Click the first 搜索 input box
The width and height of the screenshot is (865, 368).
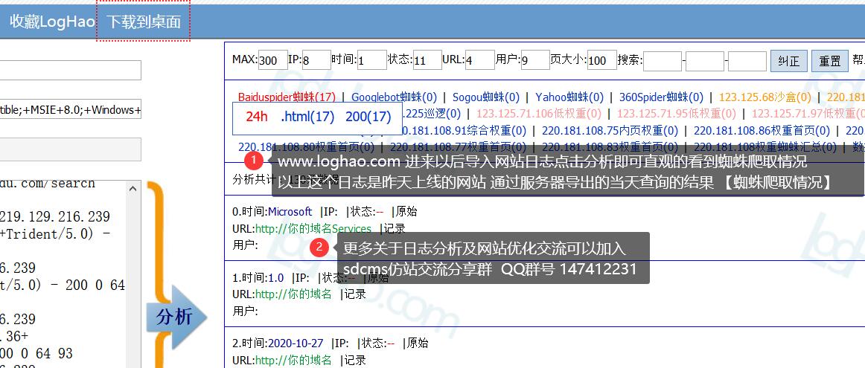coord(663,61)
